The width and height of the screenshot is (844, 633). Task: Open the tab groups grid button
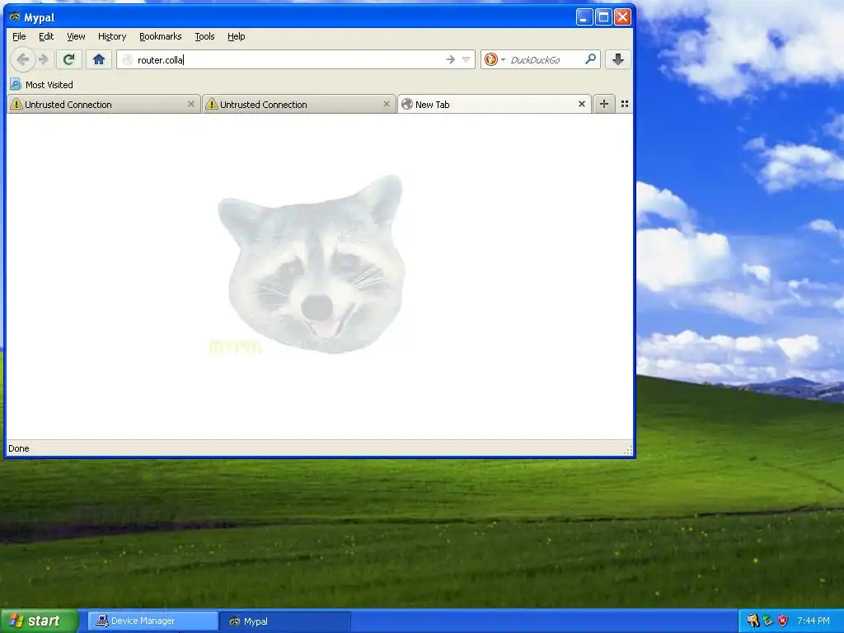click(625, 104)
